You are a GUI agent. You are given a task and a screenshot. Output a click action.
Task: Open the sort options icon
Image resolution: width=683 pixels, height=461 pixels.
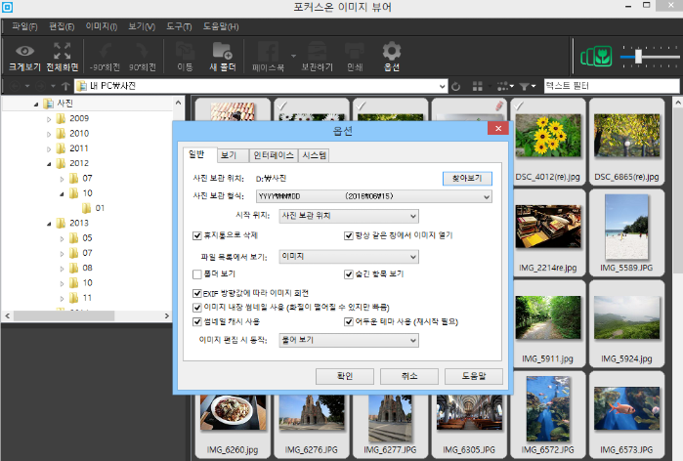pos(505,86)
